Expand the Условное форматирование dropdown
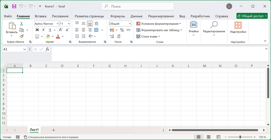This screenshot has height=140, width=271. [x=159, y=23]
